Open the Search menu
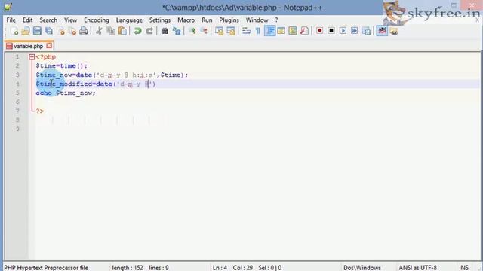The width and height of the screenshot is (483, 271). tap(48, 20)
